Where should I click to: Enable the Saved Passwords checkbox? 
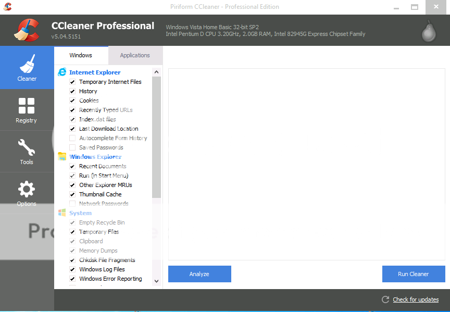coord(72,147)
